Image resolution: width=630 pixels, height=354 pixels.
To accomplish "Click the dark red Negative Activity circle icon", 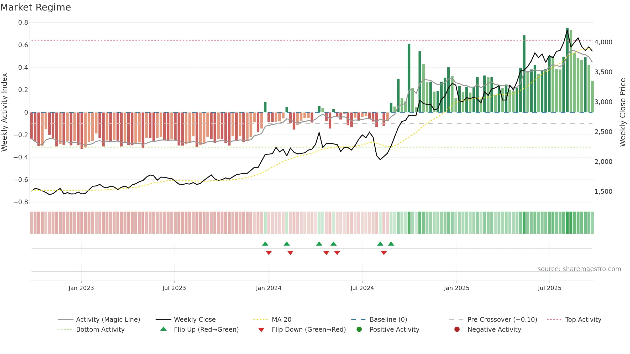I will [457, 329].
